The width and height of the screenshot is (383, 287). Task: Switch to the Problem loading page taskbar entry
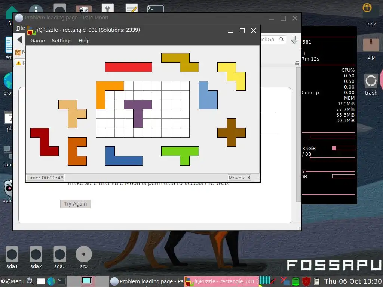(147, 281)
